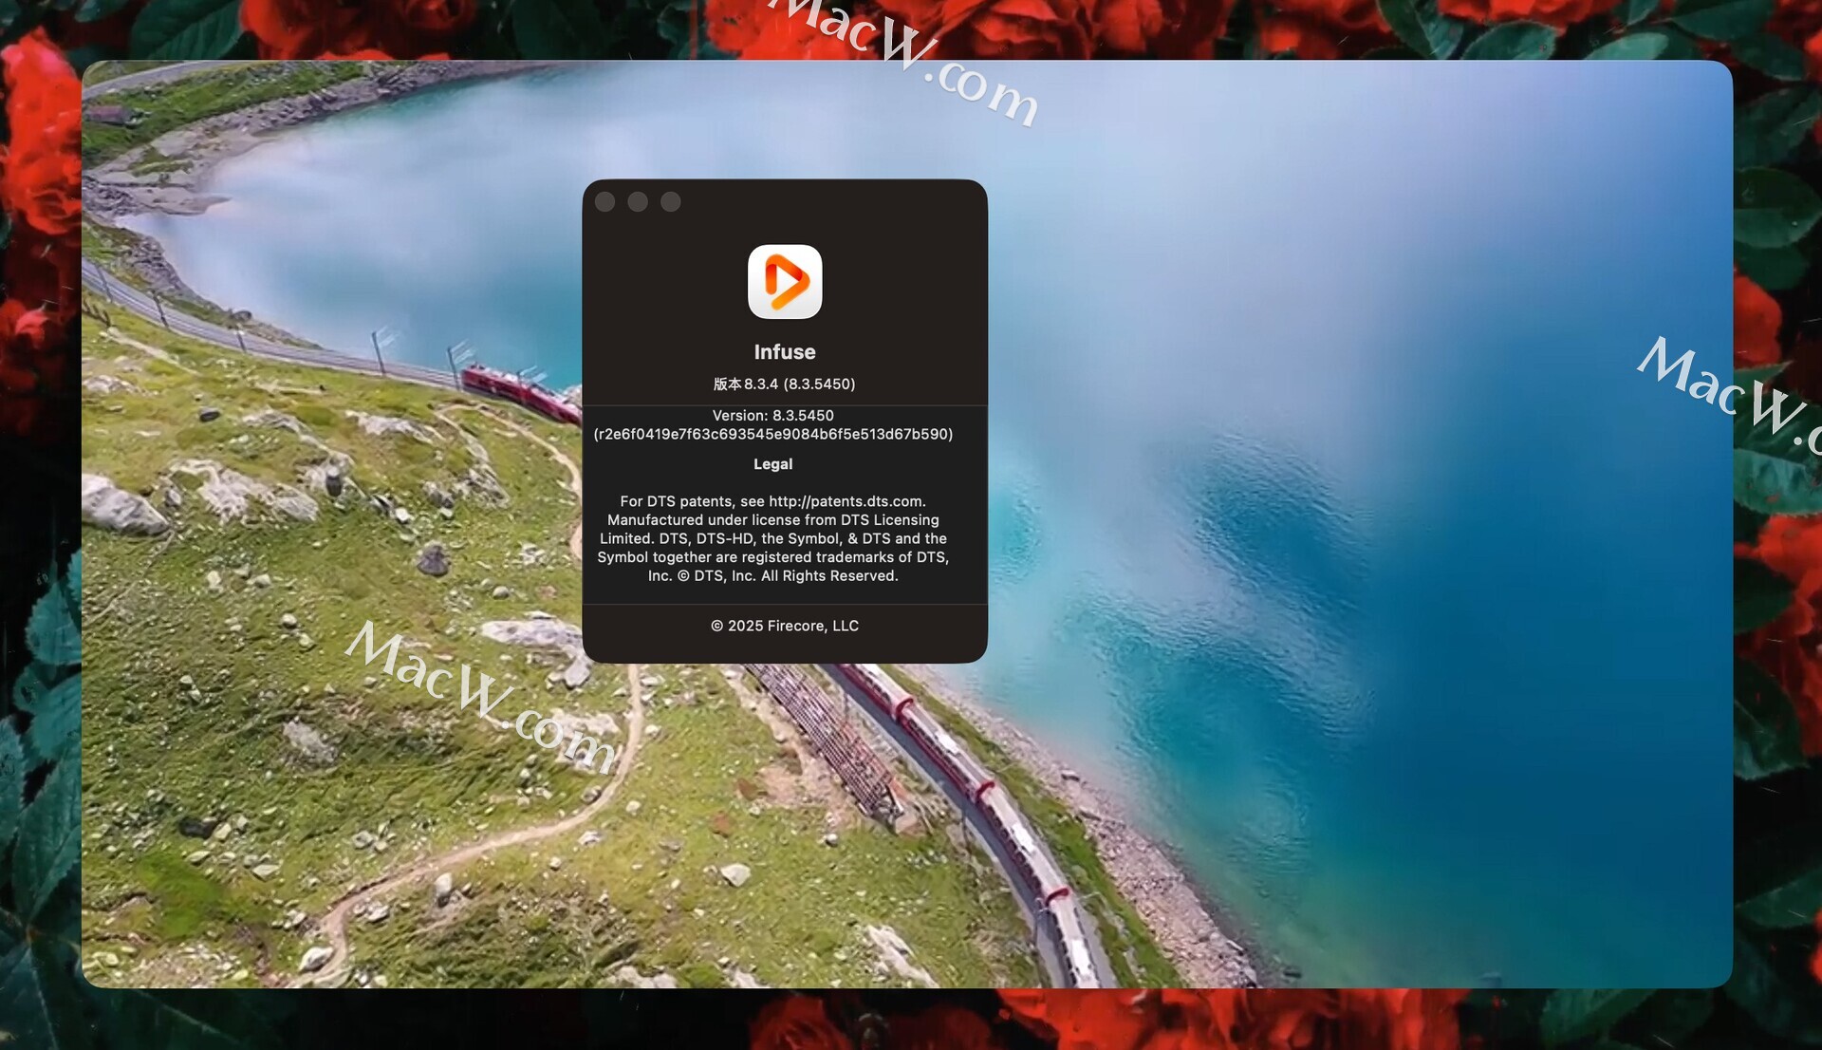The width and height of the screenshot is (1822, 1050).
Task: Close the About Infuse window
Action: click(604, 202)
